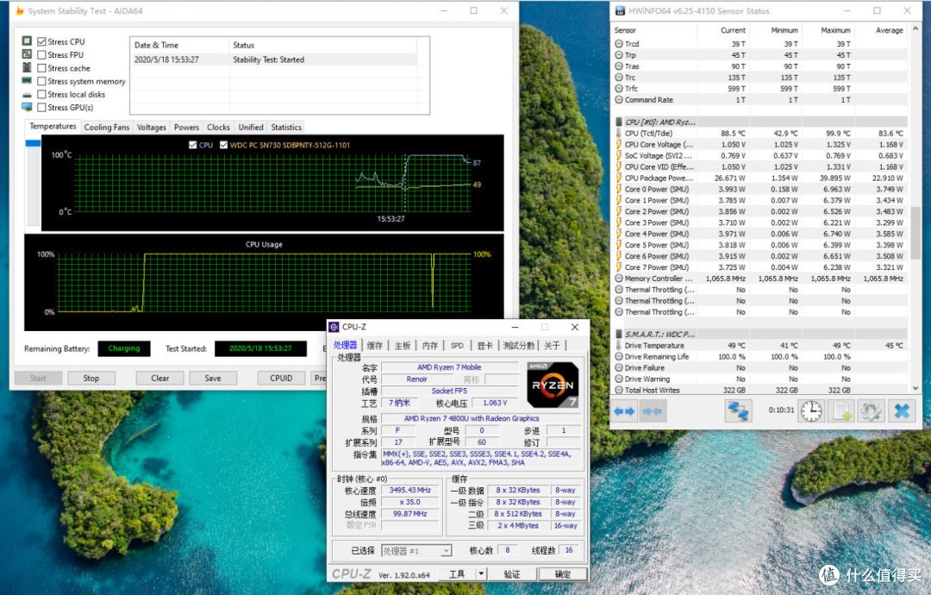931x595 pixels.
Task: Click the 工具 button in CPU-Z
Action: [x=457, y=573]
